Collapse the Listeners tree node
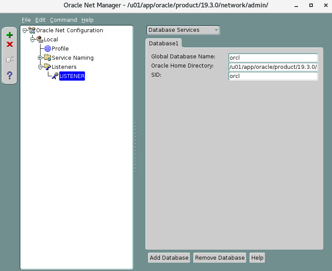The image size is (332, 271). [x=40, y=67]
